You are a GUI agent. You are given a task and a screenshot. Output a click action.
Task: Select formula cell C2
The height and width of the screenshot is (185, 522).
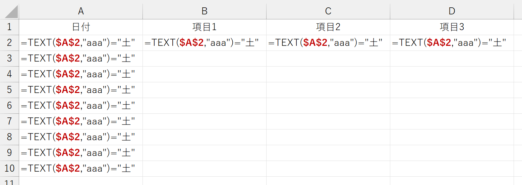[328, 43]
